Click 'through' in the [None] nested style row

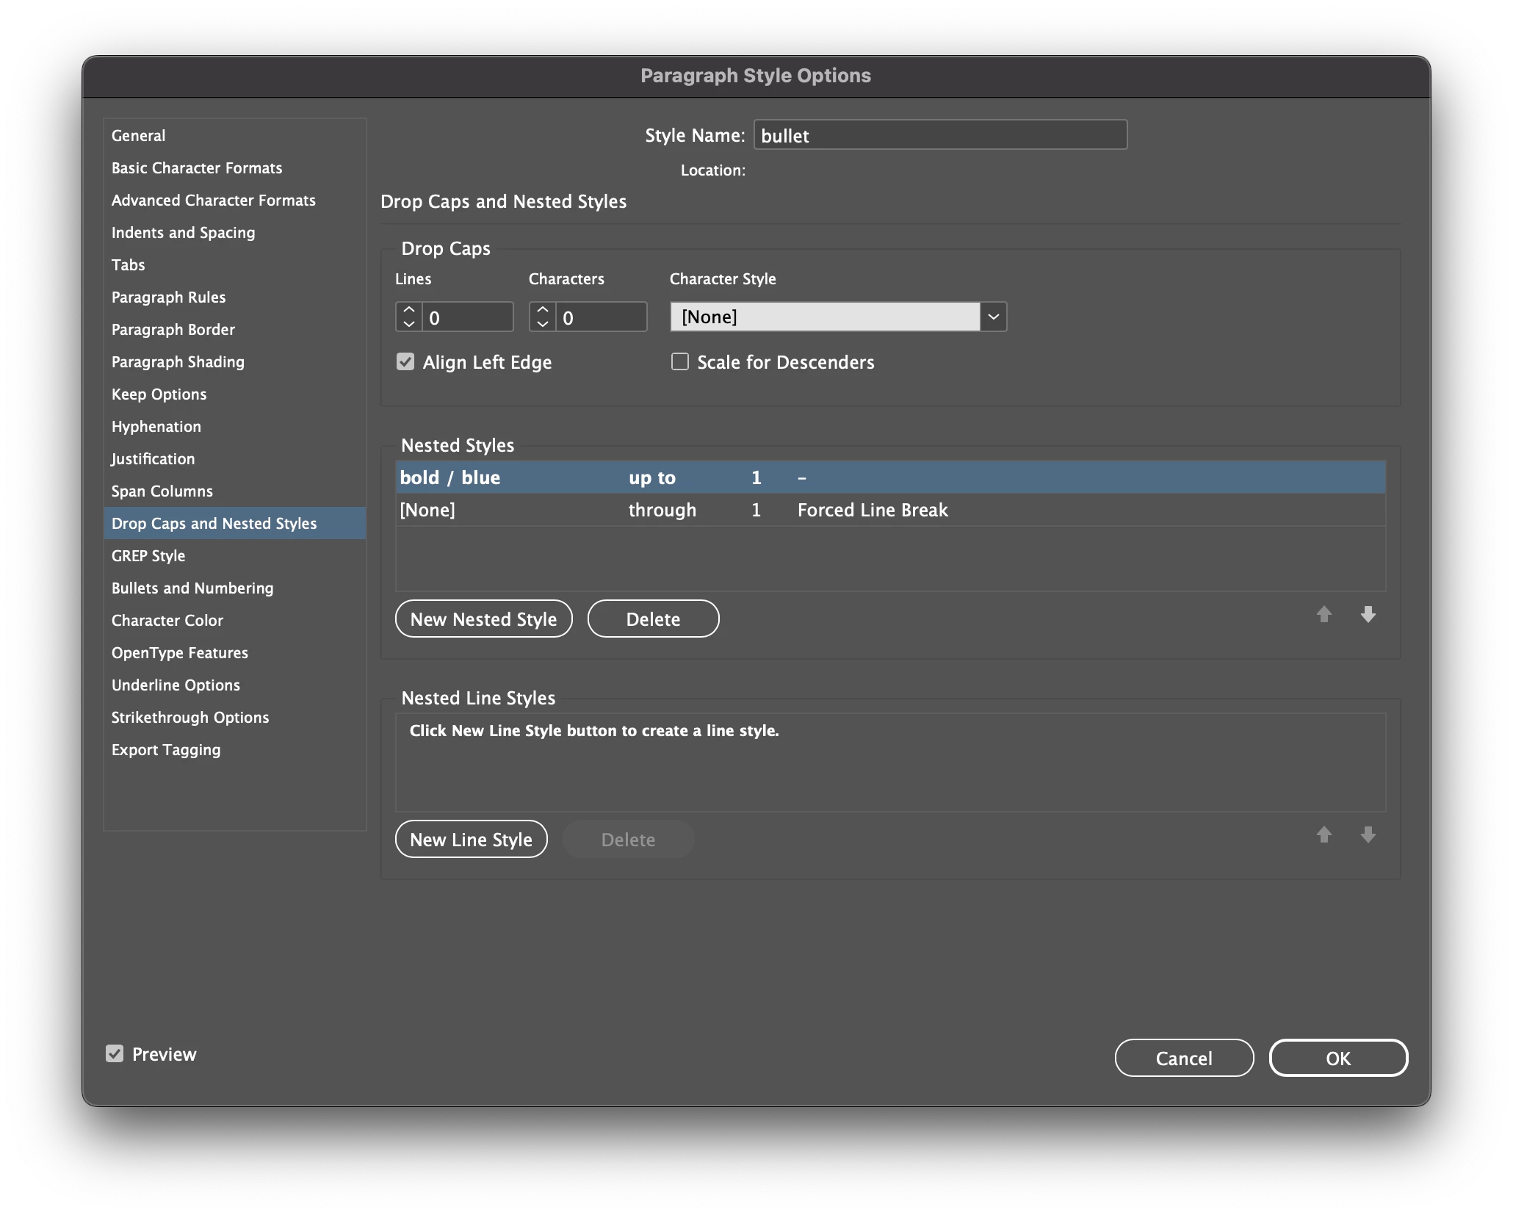tap(662, 510)
